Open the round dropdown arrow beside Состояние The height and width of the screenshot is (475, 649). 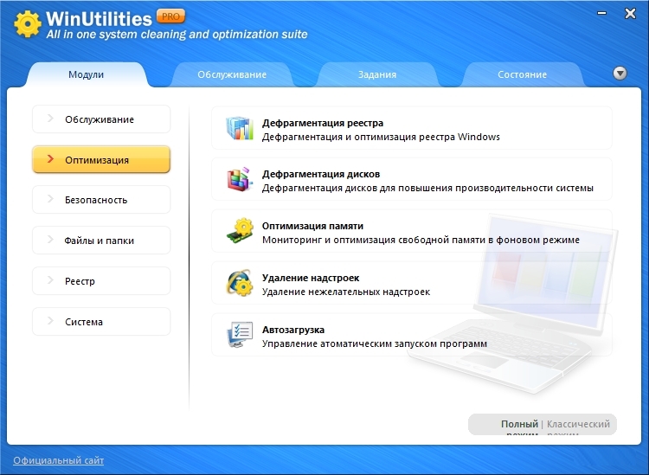[x=620, y=74]
